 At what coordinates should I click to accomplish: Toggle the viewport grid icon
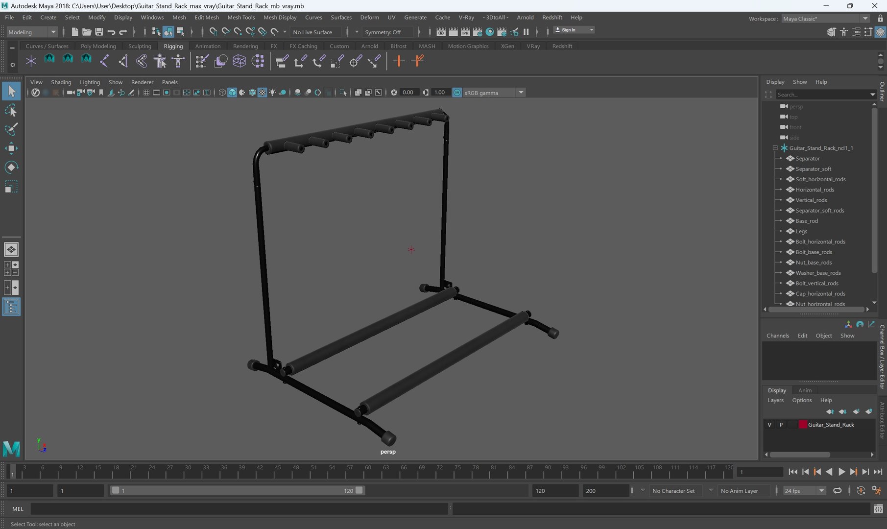146,93
